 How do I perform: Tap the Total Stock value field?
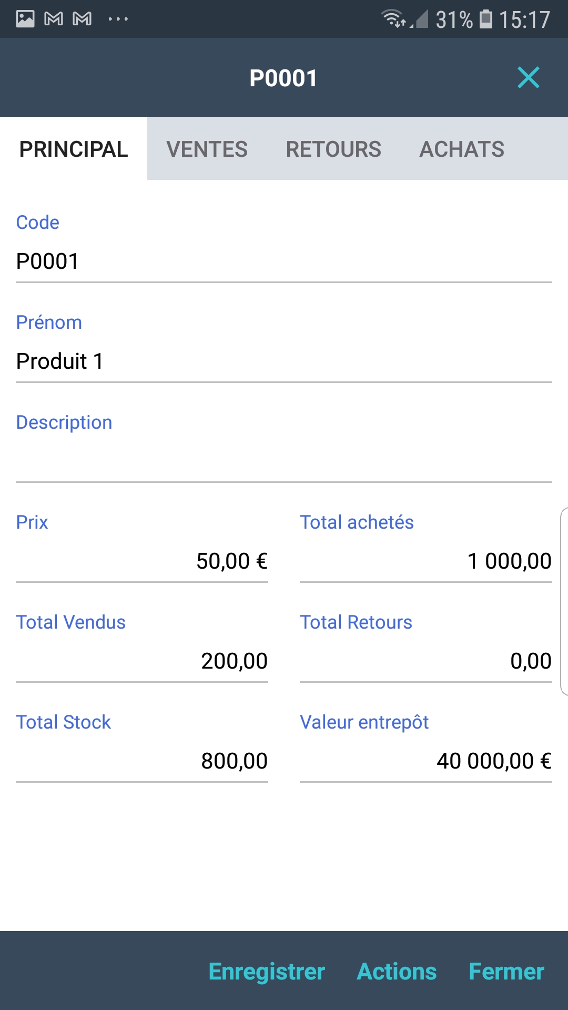(142, 761)
